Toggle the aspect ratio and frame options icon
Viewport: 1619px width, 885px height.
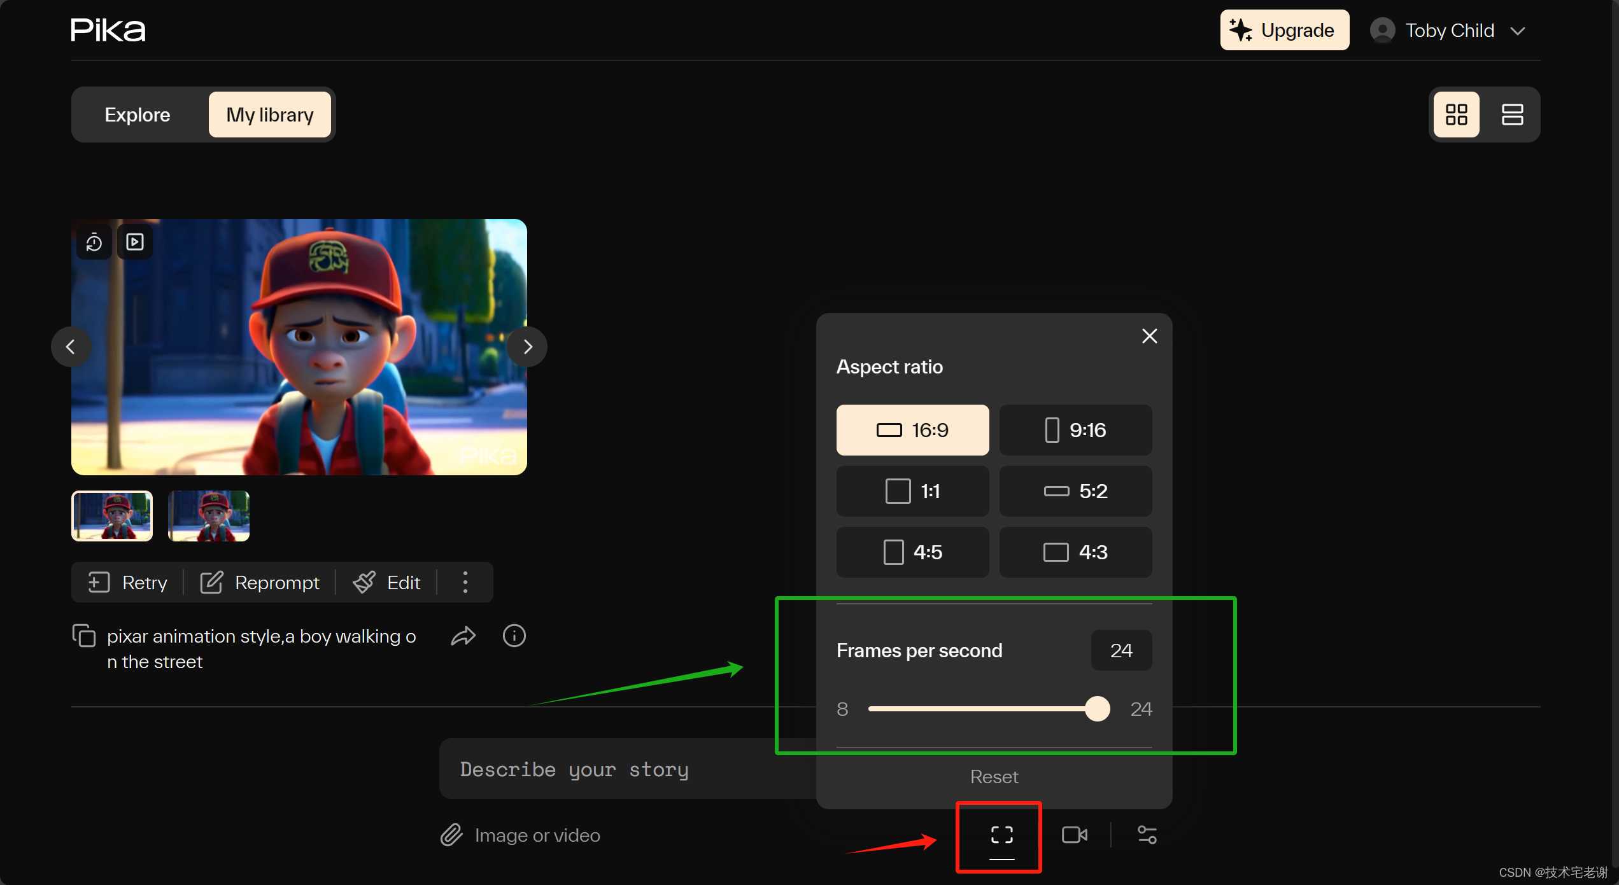[1001, 835]
